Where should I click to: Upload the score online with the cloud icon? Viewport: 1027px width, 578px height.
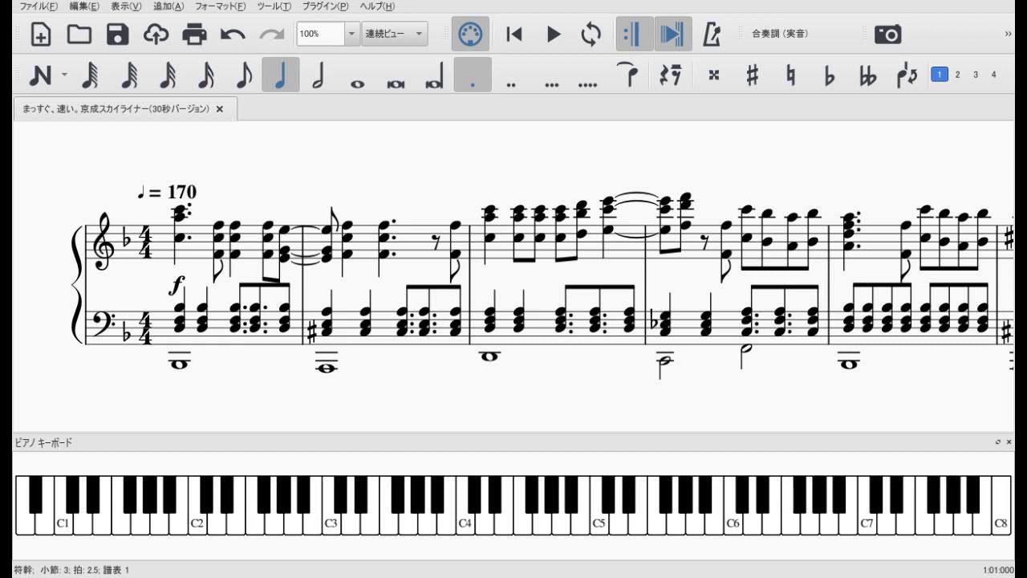point(156,35)
